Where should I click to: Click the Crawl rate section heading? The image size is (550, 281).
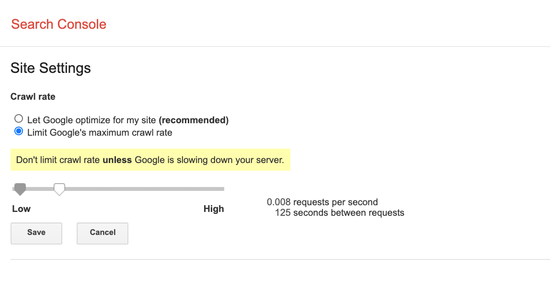click(33, 97)
